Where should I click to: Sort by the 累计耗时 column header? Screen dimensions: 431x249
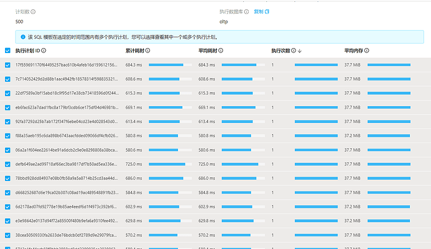click(x=135, y=51)
